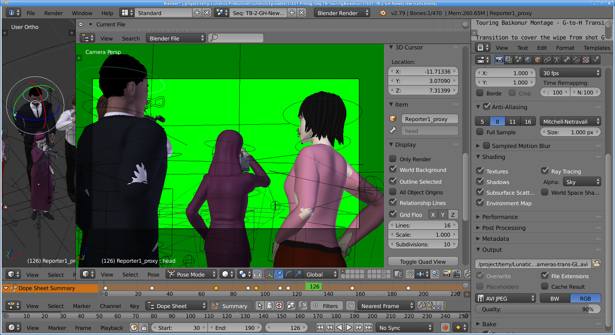Open the AVI JPEG file format dropdown
615x335 pixels.
tap(505, 298)
